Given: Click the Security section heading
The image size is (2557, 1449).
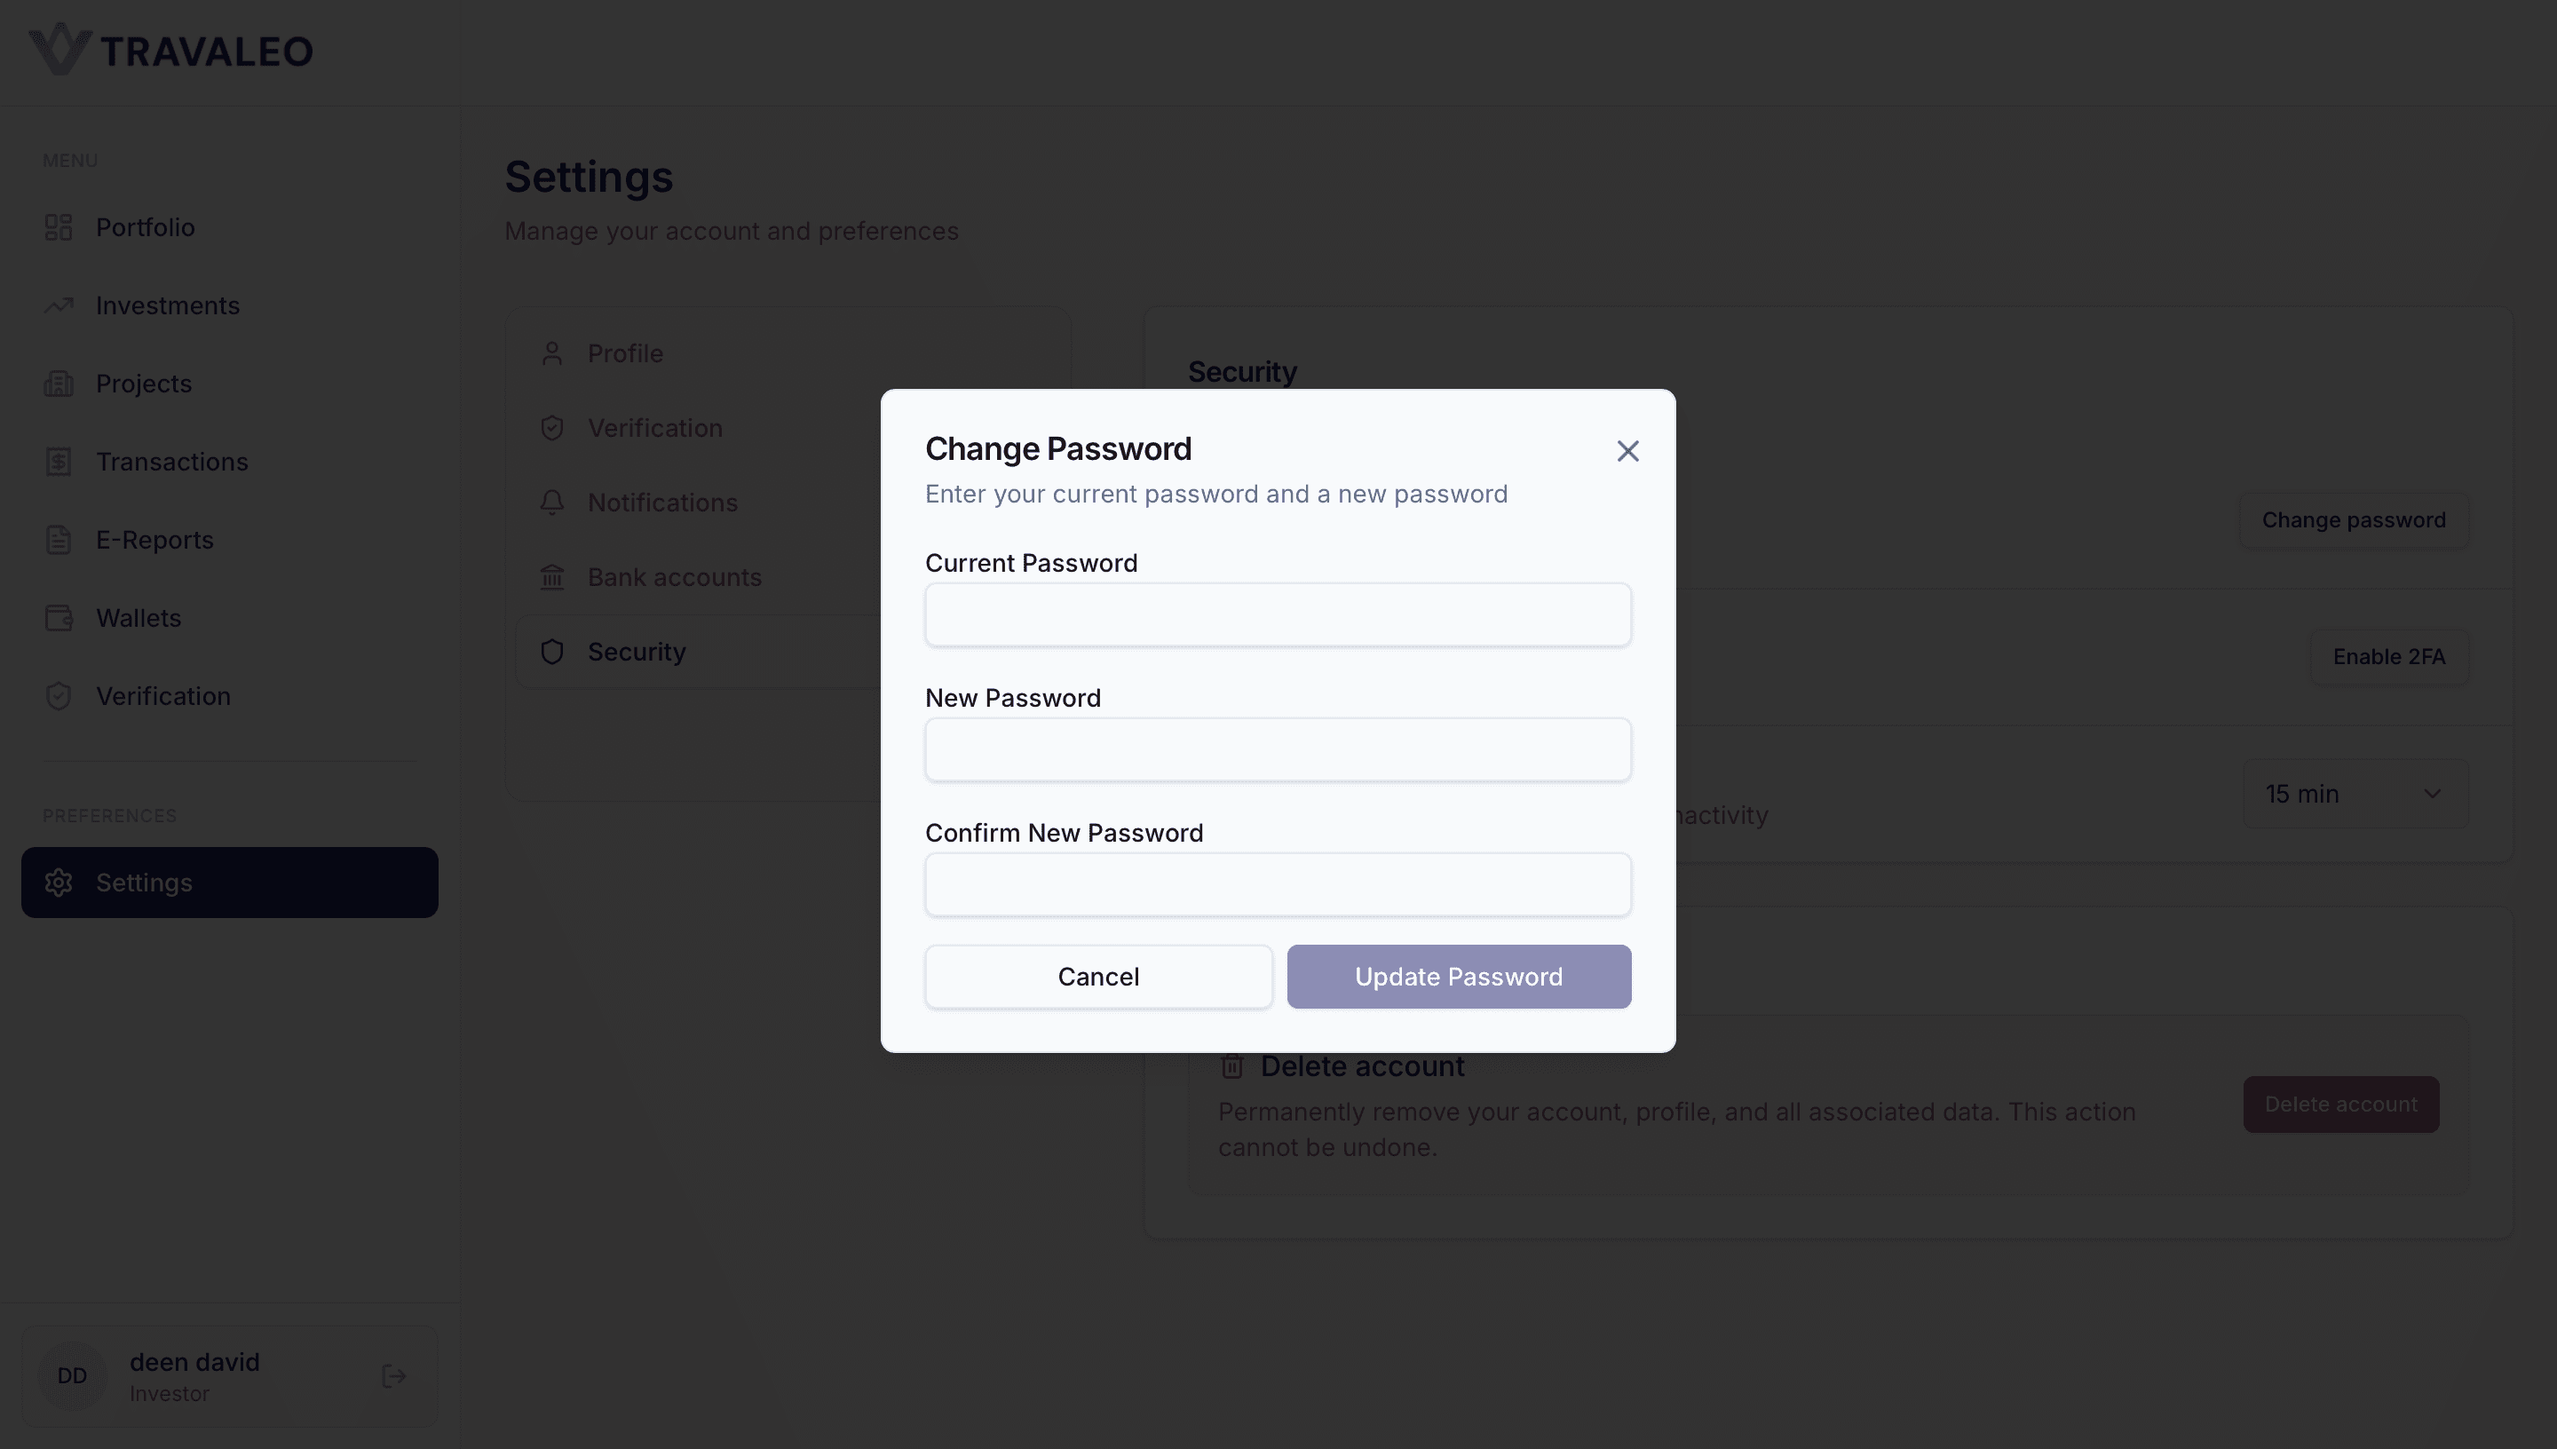Looking at the screenshot, I should 1243,372.
